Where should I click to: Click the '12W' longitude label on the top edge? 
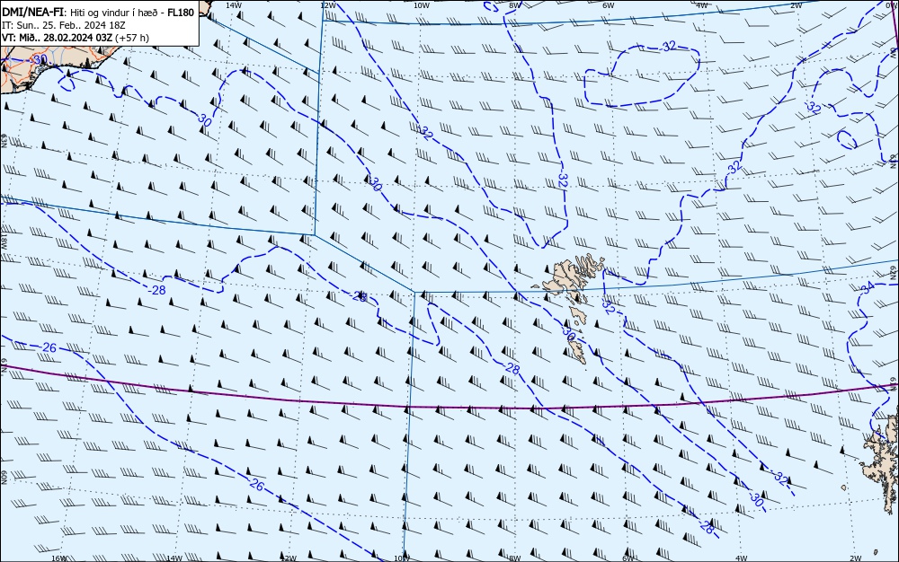[327, 4]
